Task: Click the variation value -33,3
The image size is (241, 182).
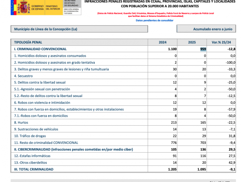Action: coord(231,69)
